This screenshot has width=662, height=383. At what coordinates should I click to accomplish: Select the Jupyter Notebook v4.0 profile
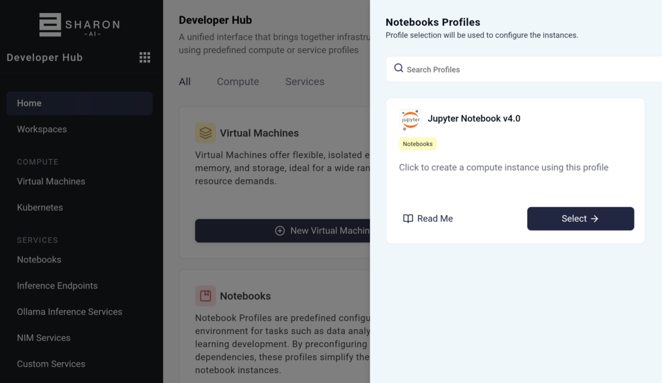pos(580,218)
